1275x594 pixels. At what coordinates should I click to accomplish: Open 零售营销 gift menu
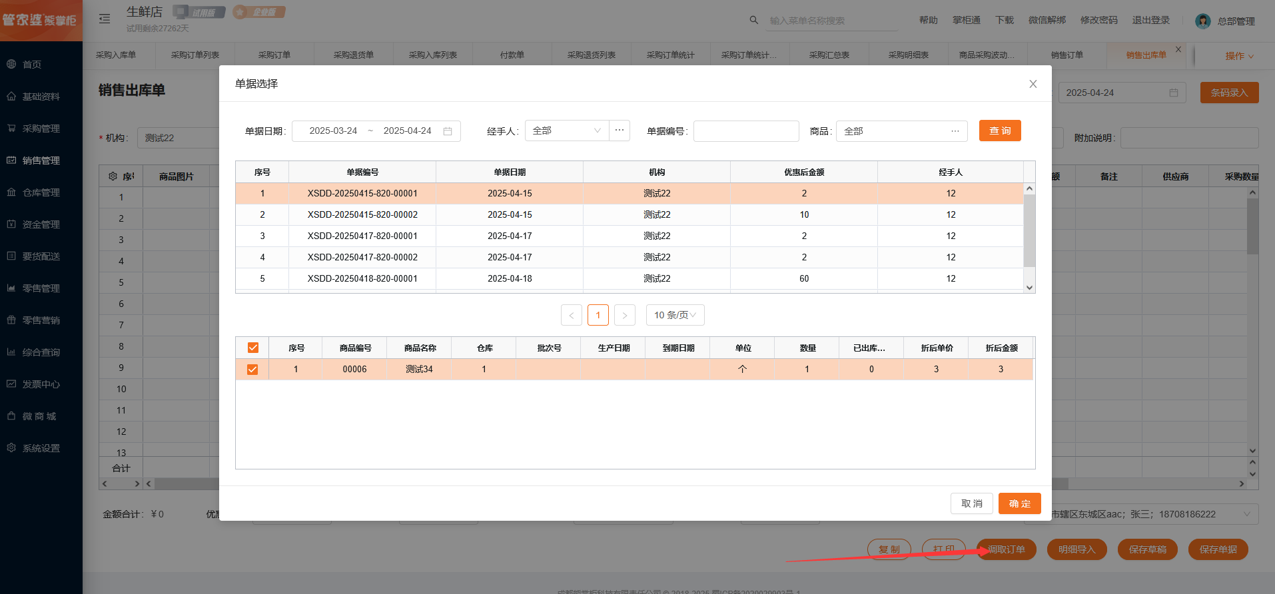point(41,320)
